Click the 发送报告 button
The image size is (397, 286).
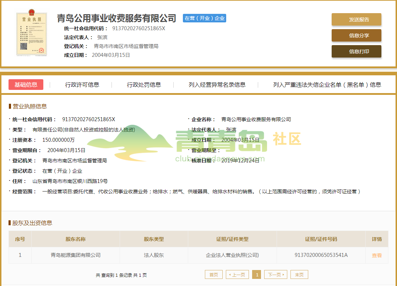(356, 20)
